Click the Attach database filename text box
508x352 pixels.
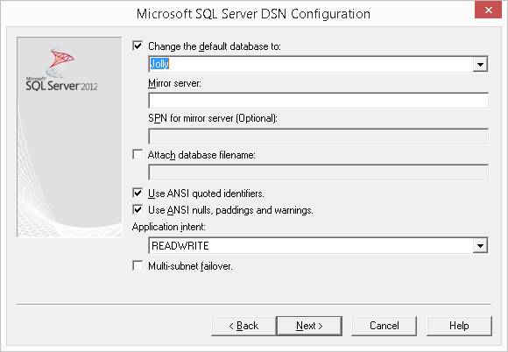[318, 172]
